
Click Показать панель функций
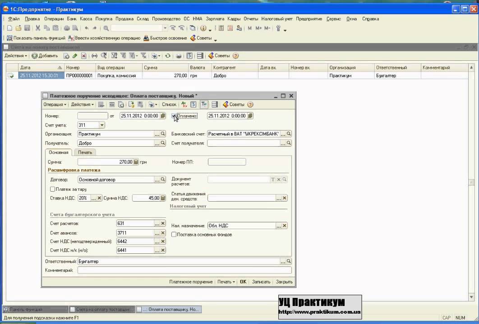click(36, 38)
